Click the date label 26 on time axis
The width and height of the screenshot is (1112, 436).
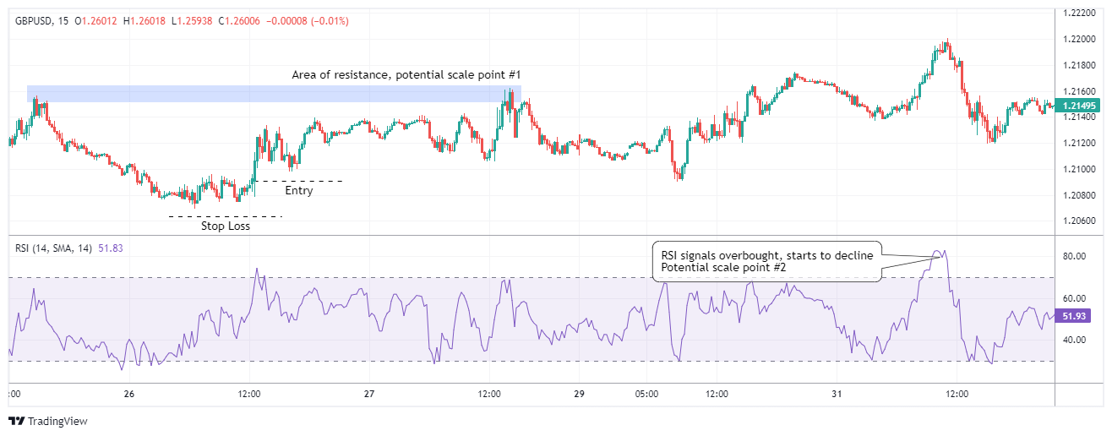click(128, 394)
